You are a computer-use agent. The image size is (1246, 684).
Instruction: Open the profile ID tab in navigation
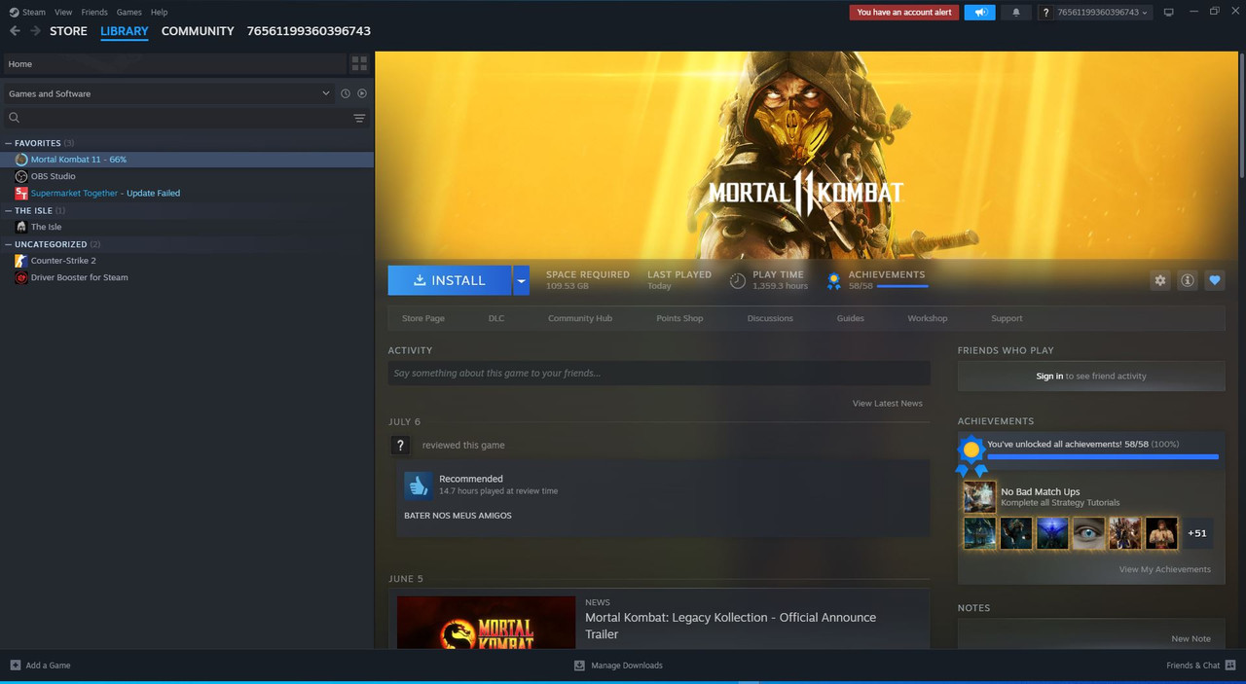pyautogui.click(x=309, y=31)
